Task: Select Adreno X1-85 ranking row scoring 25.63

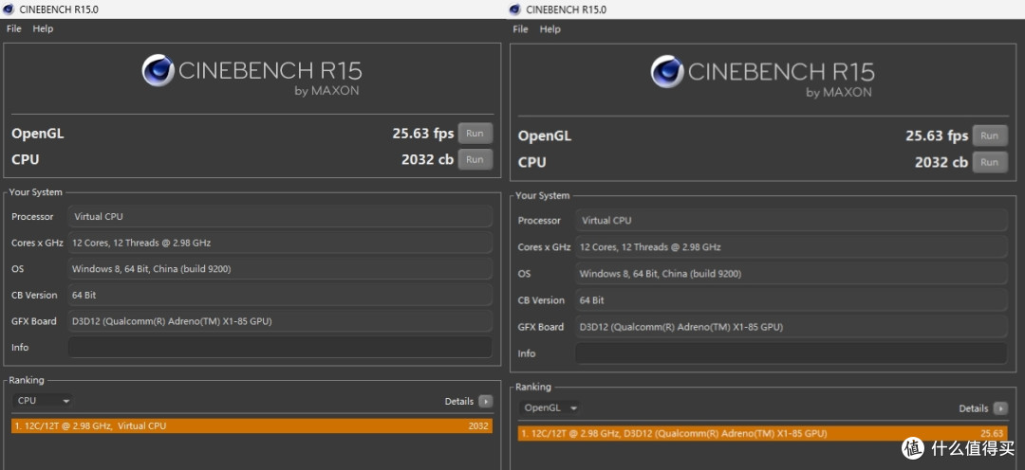Action: (763, 433)
